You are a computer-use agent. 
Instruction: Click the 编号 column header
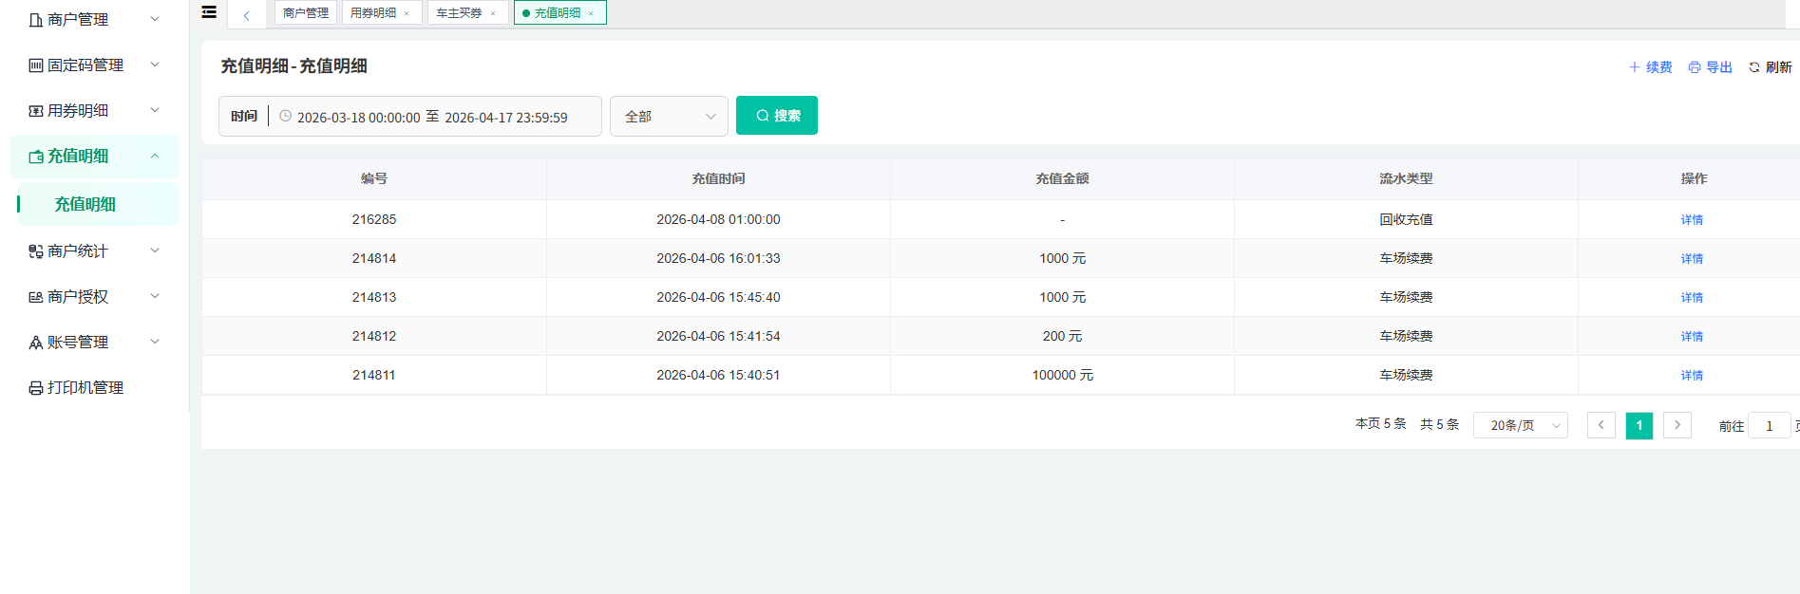[x=374, y=178]
